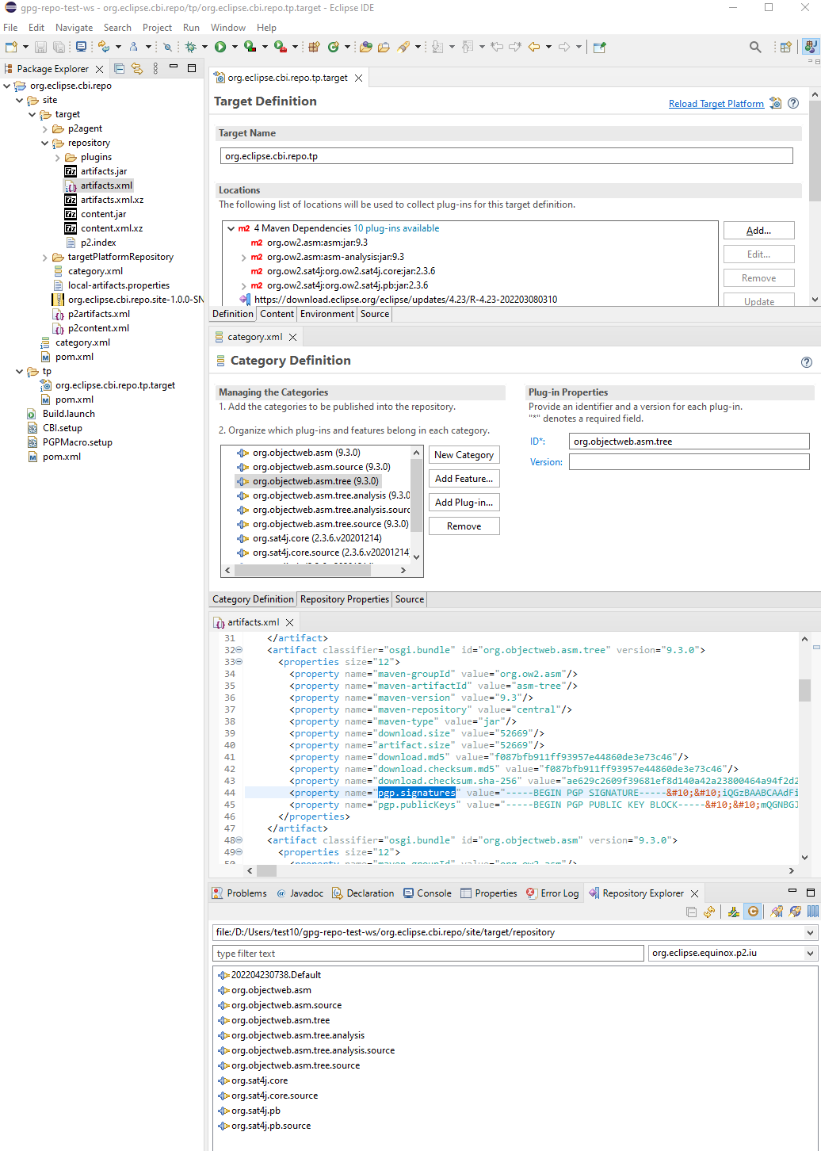Click the artifacts.xml editor horizontal scrollbar thumb
This screenshot has height=1151, width=821.
(x=267, y=870)
